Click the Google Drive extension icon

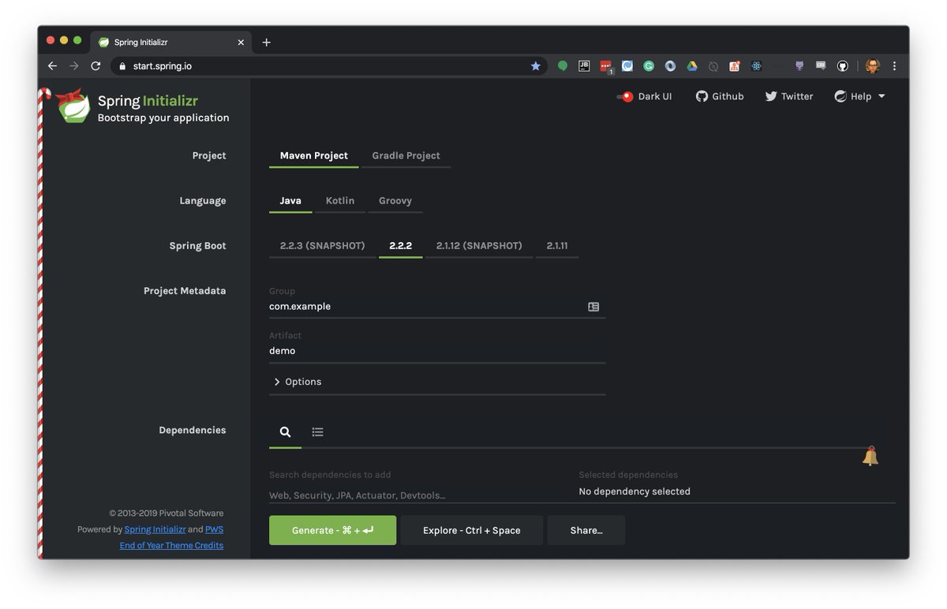pos(692,66)
